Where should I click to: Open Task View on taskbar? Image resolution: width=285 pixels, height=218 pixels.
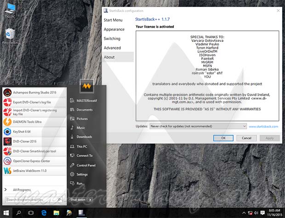[31, 213]
